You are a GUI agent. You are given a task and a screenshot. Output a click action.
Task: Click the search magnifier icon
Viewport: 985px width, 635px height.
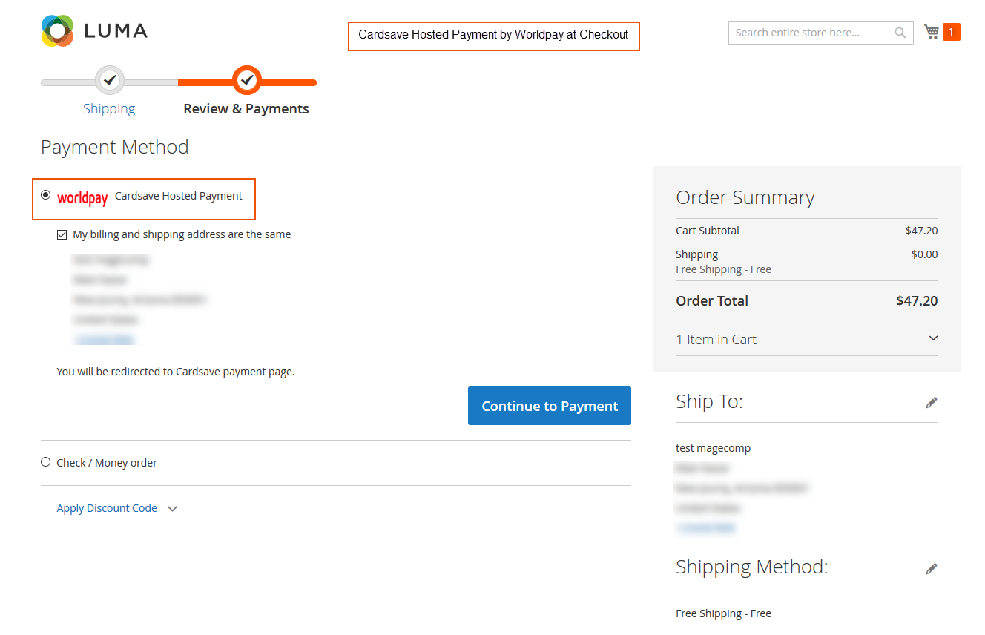pyautogui.click(x=900, y=32)
